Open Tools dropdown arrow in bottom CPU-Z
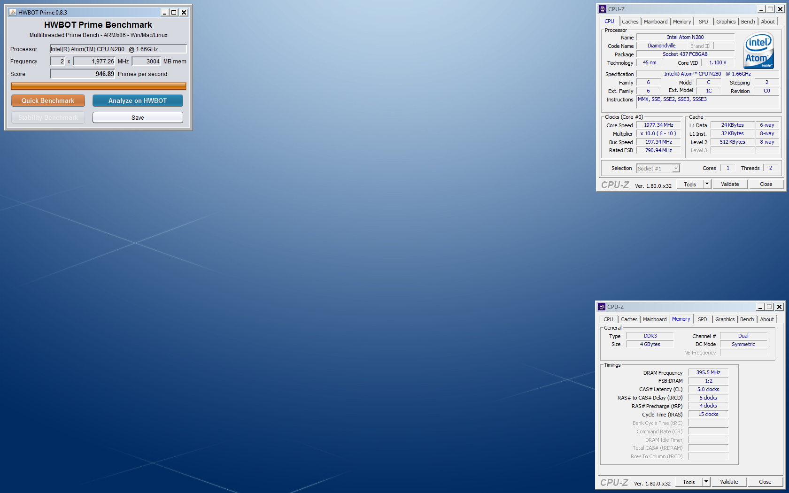The width and height of the screenshot is (789, 493). [x=706, y=482]
